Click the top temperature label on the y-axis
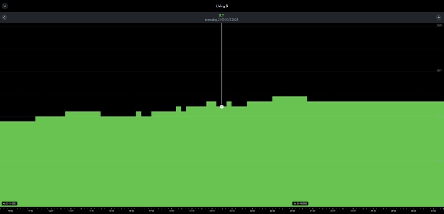This screenshot has width=444, height=214. tap(440, 26)
